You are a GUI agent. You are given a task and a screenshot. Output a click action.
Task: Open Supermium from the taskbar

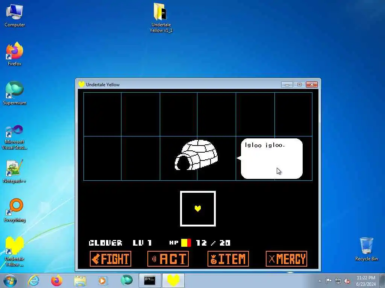(127, 280)
